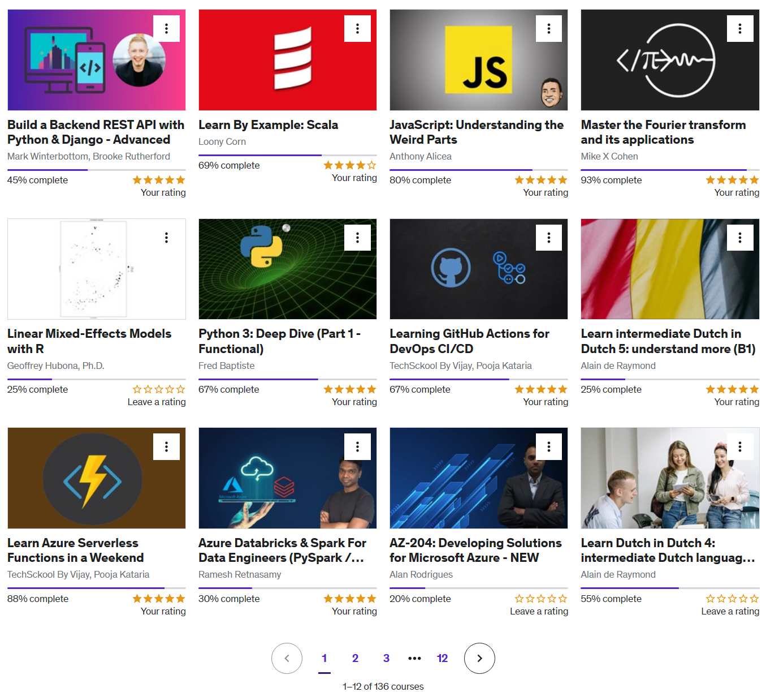The image size is (779, 692).
Task: Go to page 3 of courses
Action: point(386,658)
